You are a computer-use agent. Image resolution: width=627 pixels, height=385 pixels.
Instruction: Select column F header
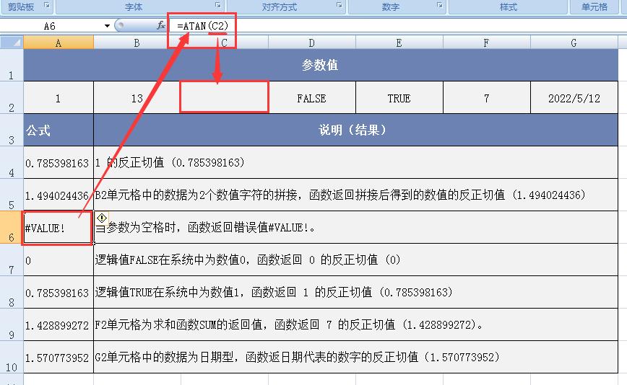coord(487,43)
